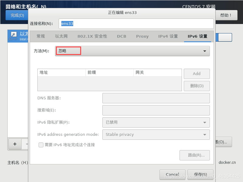The image size is (243, 182).
Task: Switch to the Proxy tab
Action: pos(142,36)
